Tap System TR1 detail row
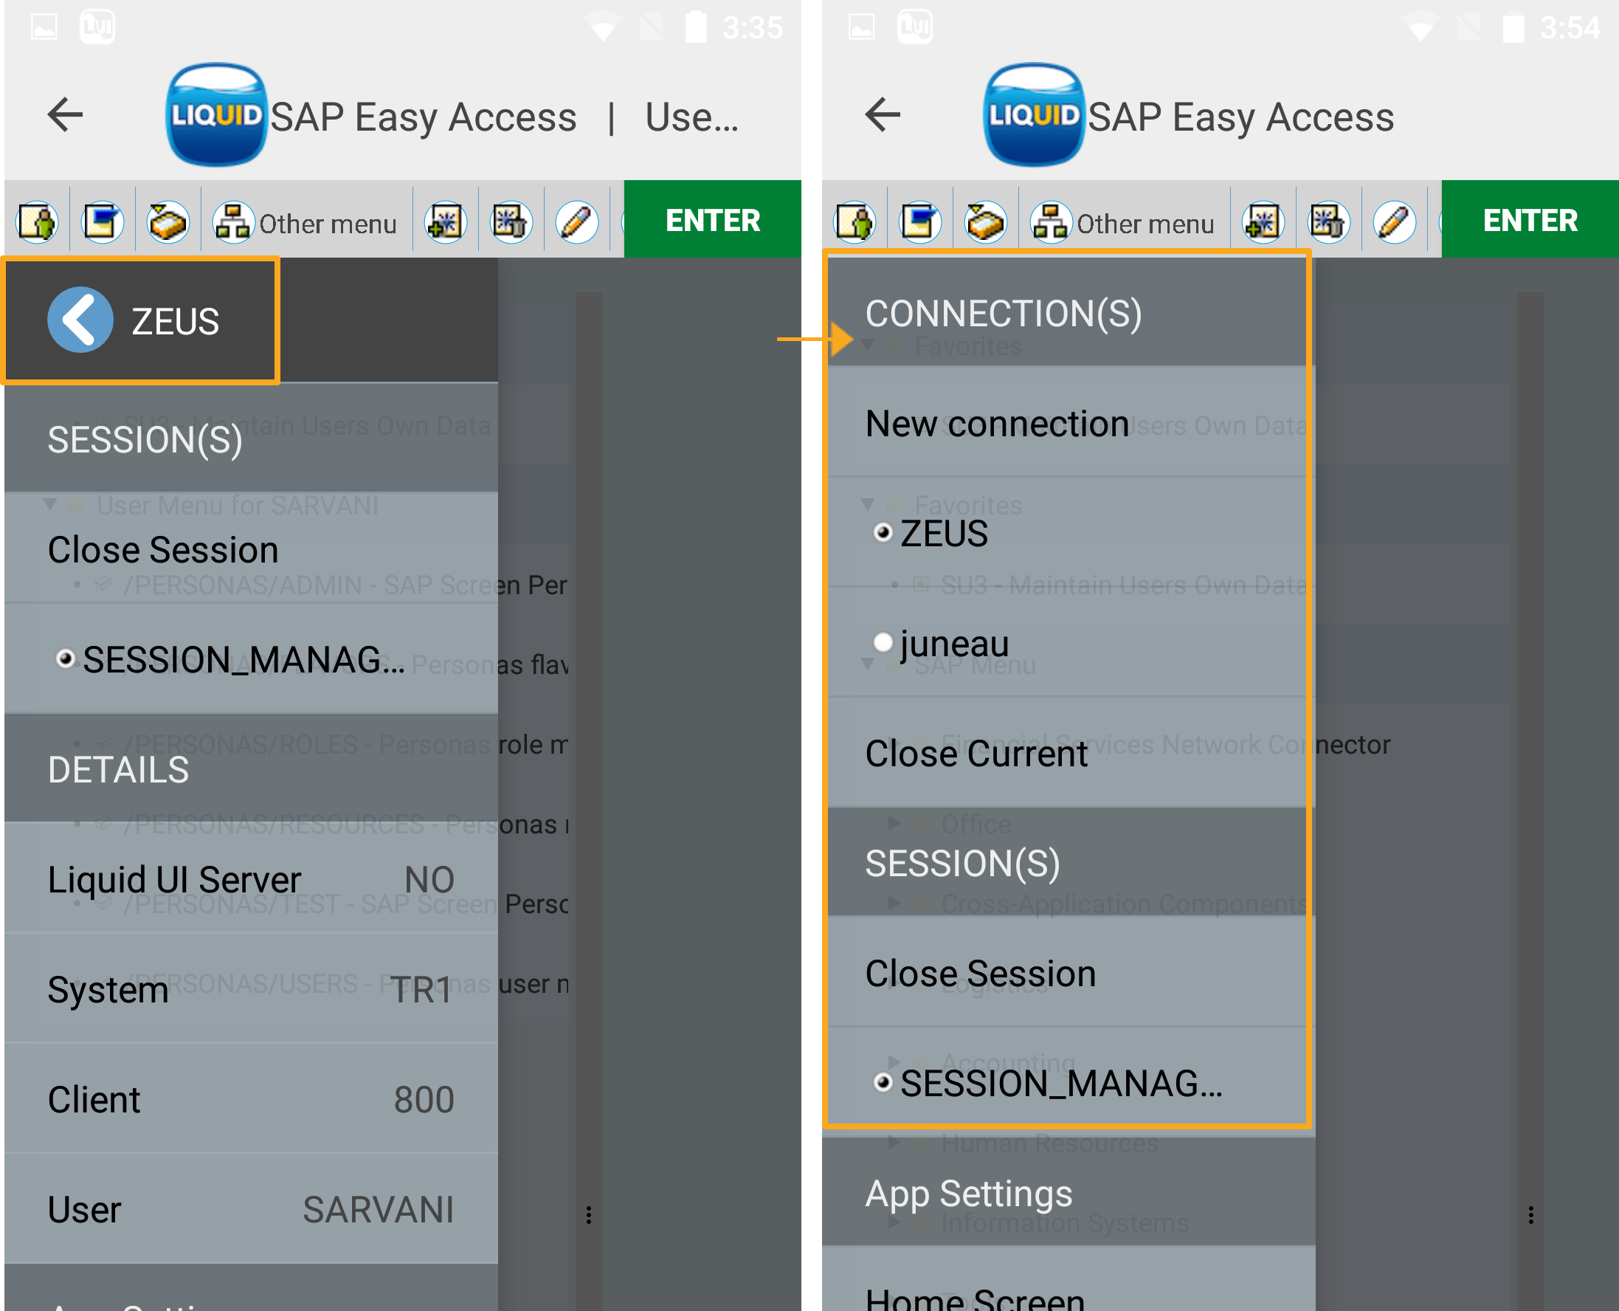The width and height of the screenshot is (1619, 1311). 251,989
